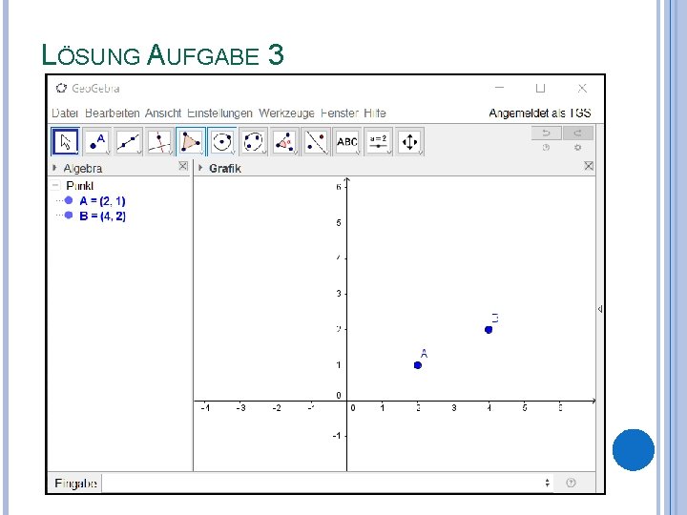Close the GeoGebra window
687x515 pixels.
pos(582,88)
